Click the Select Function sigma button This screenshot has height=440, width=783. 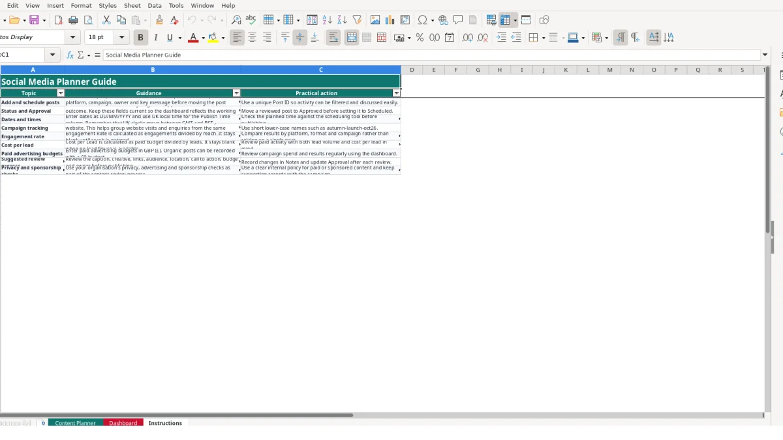coord(80,55)
